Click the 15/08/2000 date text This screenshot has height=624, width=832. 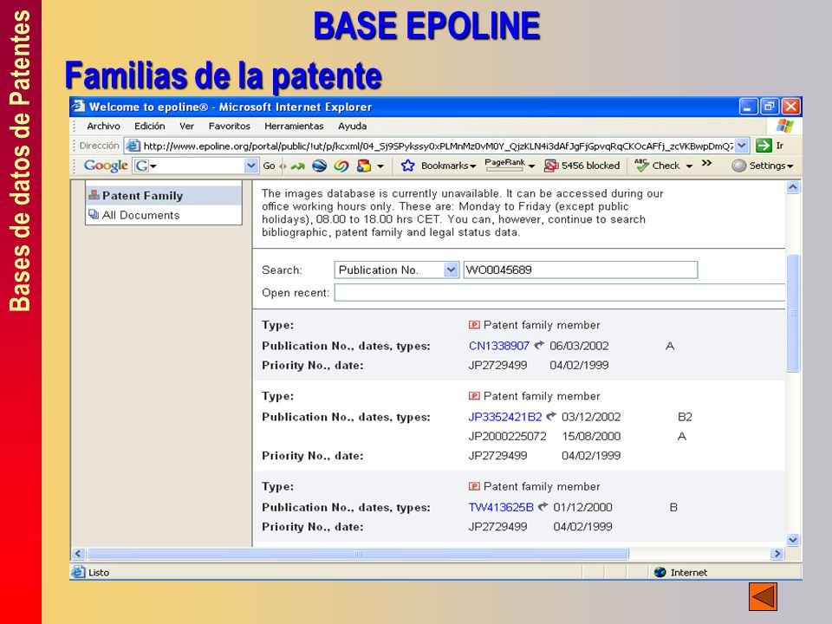pyautogui.click(x=591, y=436)
